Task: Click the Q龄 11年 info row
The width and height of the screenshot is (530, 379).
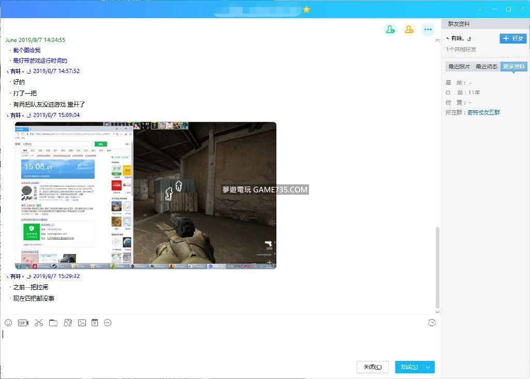Action: (x=463, y=93)
